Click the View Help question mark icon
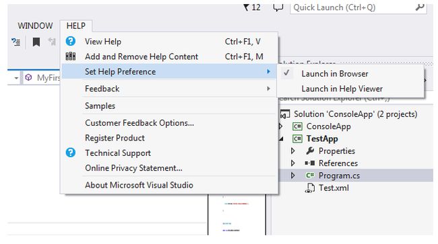Image resolution: width=438 pixels, height=244 pixels. click(x=70, y=41)
